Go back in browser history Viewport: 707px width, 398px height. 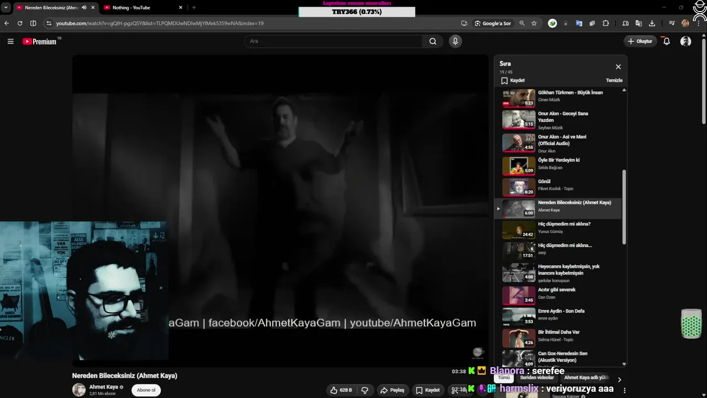pyautogui.click(x=7, y=23)
